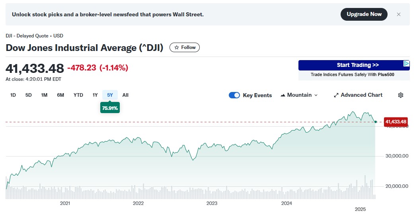Click the ad choices icon

[406, 63]
